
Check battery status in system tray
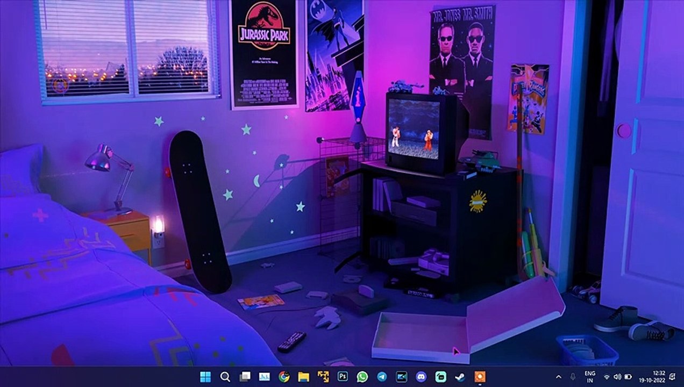[628, 377]
